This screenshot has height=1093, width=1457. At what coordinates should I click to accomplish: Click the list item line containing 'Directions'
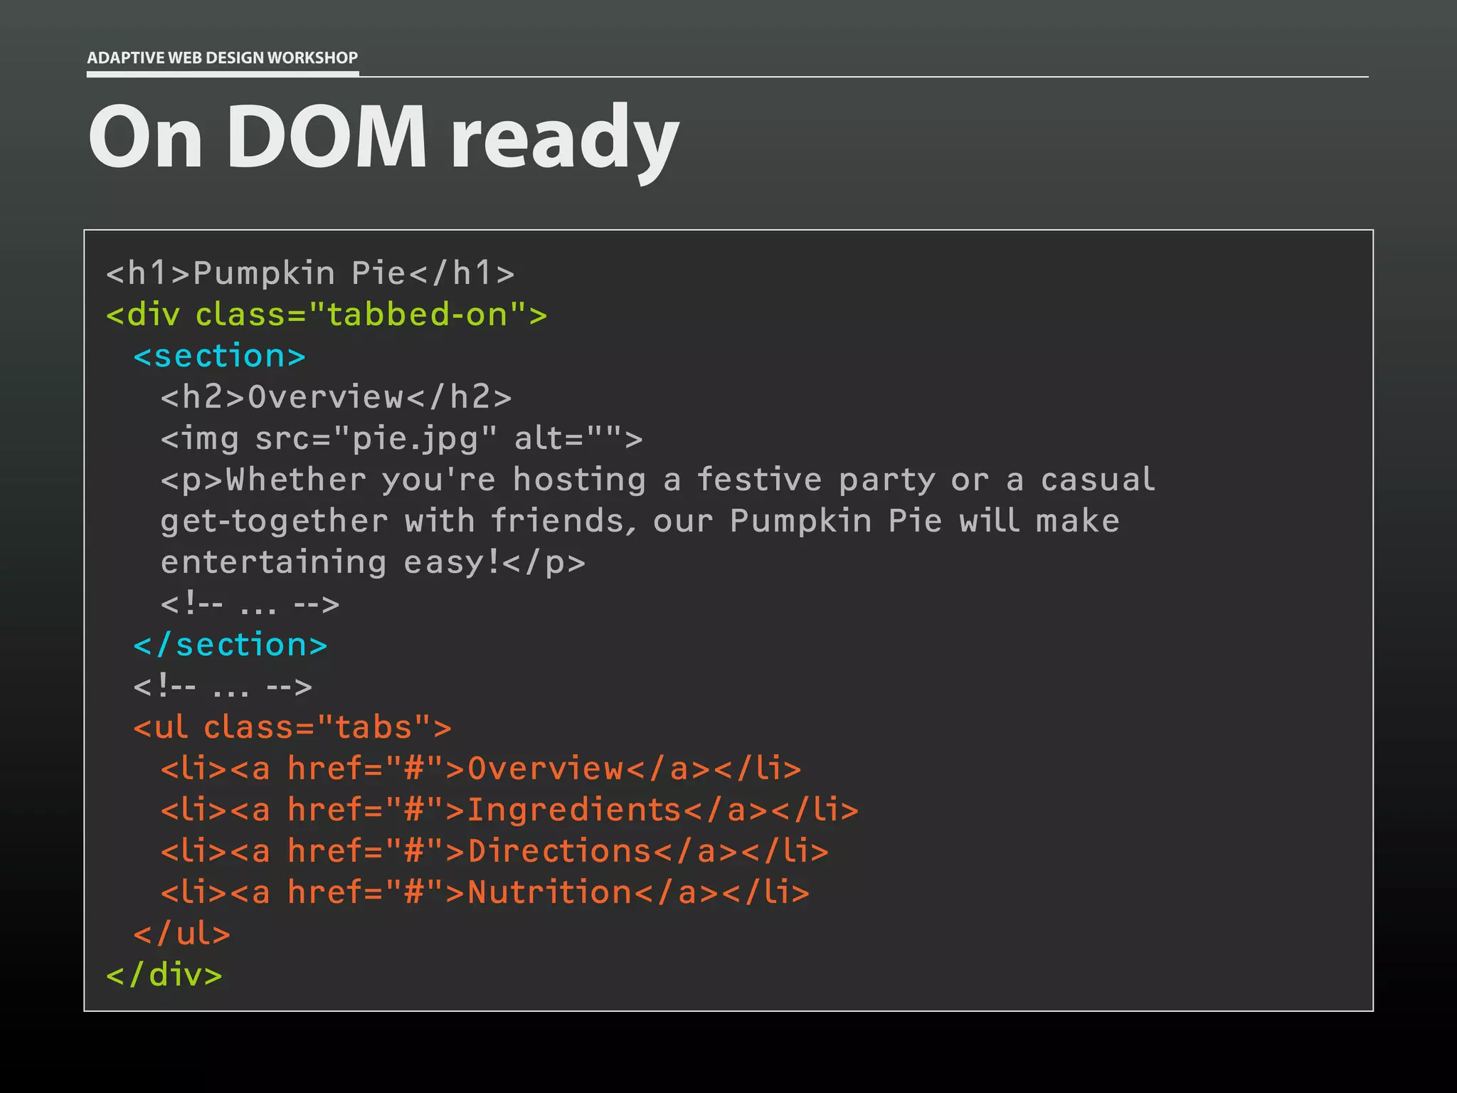(x=495, y=851)
